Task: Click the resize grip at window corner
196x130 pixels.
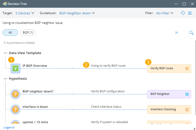Action: pos(194,129)
